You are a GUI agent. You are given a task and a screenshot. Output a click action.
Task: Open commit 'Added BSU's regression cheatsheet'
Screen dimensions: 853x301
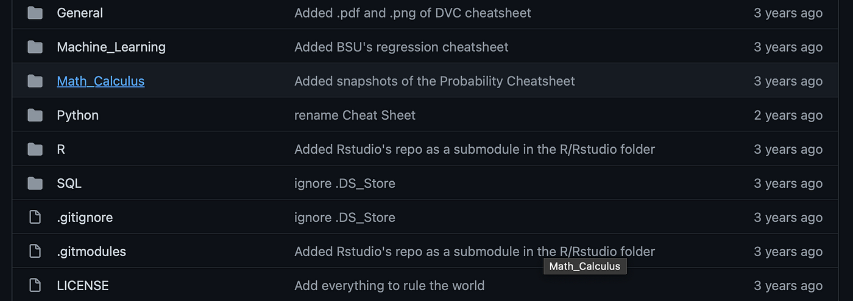402,47
